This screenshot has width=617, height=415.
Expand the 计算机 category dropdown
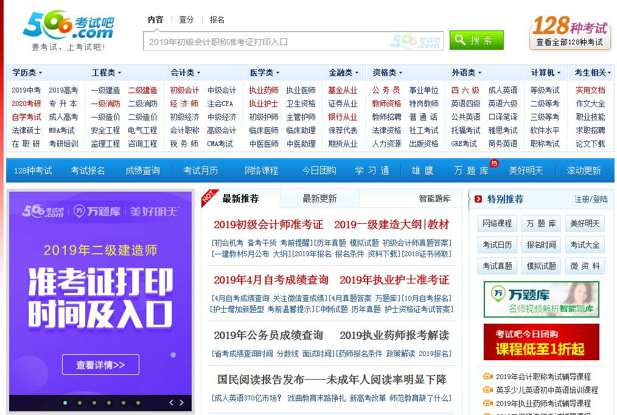[x=546, y=73]
